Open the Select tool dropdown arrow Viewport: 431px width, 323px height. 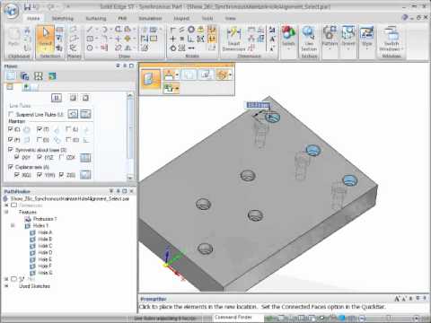tap(46, 49)
